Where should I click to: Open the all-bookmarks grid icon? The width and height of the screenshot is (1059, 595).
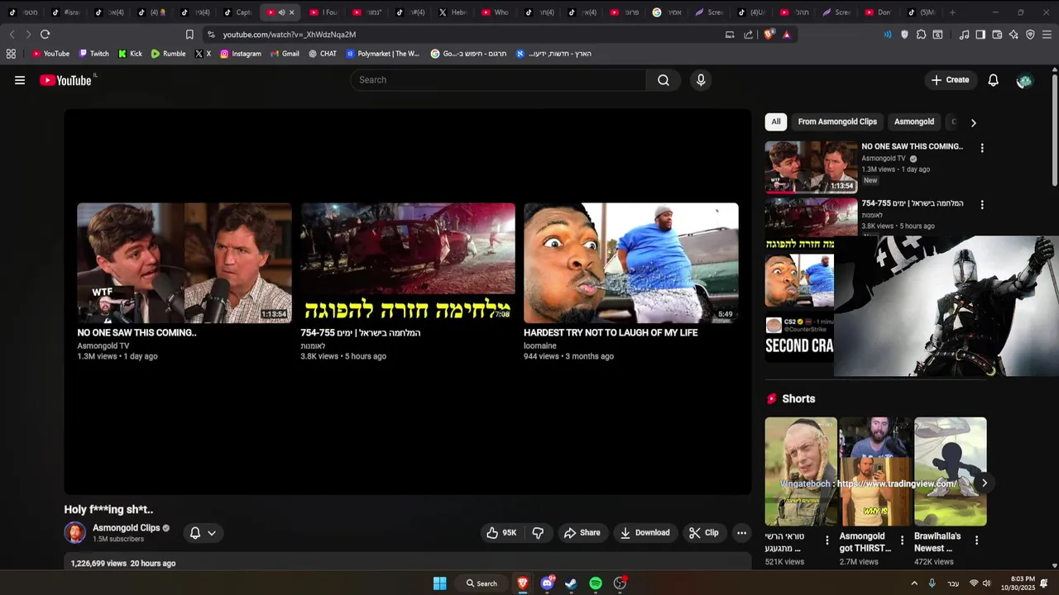pyautogui.click(x=11, y=54)
